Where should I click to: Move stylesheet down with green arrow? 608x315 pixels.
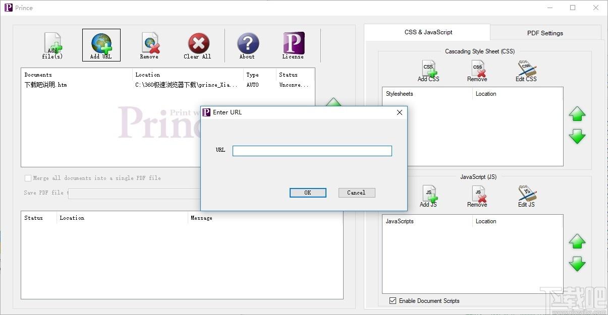point(577,136)
